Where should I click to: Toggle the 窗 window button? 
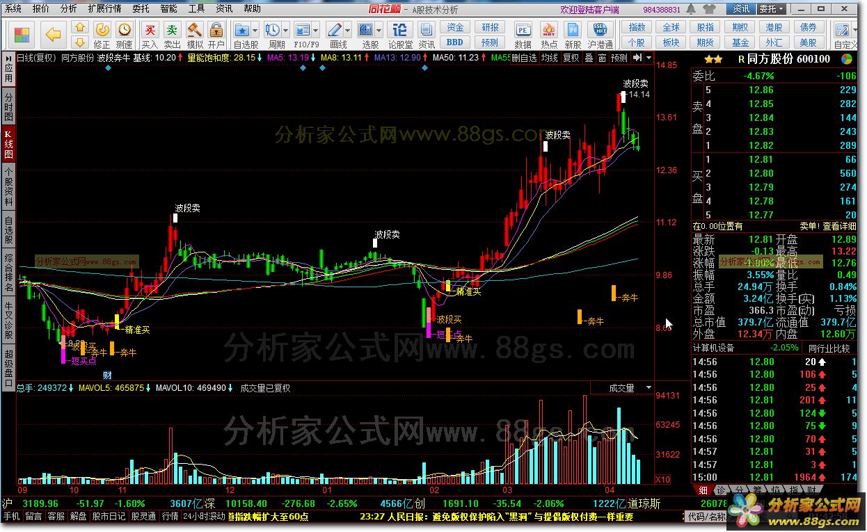[602, 58]
